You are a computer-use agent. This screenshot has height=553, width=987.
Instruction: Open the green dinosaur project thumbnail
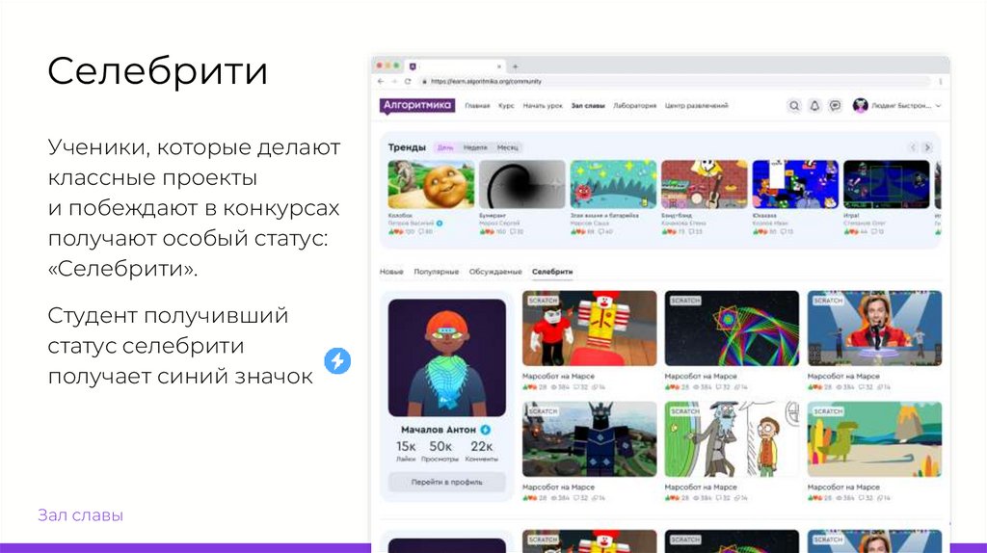874,439
